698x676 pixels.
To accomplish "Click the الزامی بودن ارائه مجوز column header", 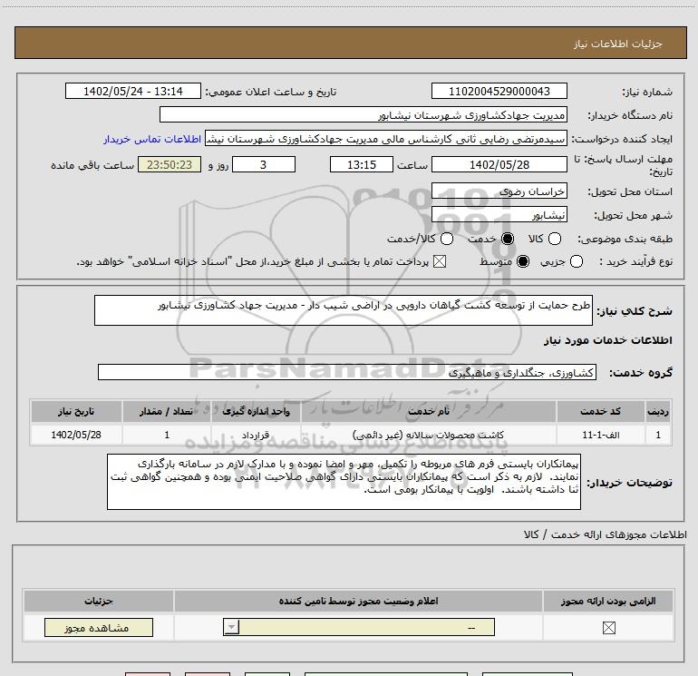I will pyautogui.click(x=608, y=601).
